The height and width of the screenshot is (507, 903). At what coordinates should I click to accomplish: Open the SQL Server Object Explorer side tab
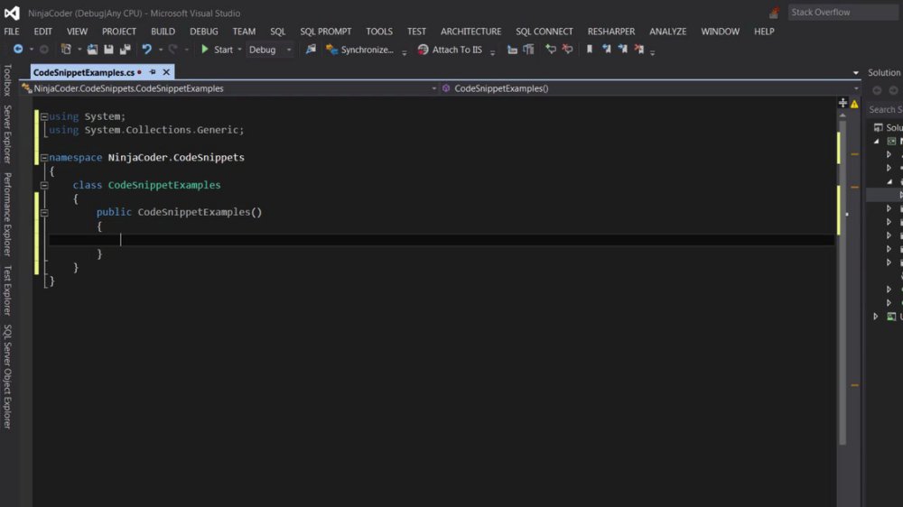tap(7, 376)
